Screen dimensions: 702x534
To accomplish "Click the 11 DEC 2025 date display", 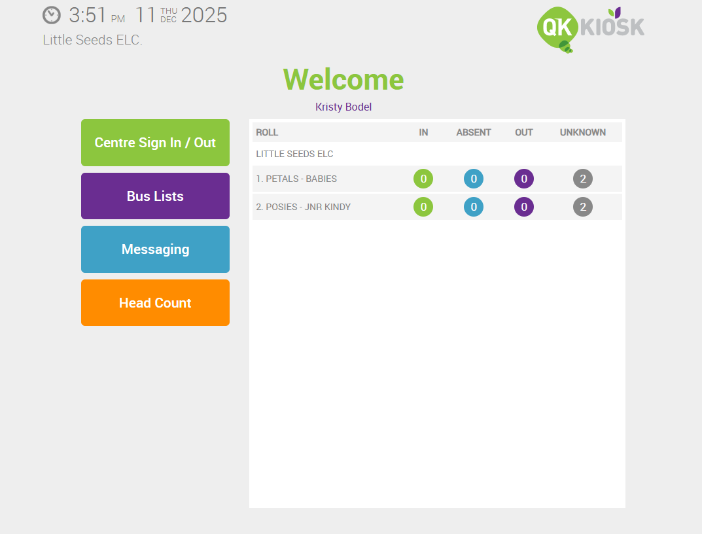I will coord(183,15).
